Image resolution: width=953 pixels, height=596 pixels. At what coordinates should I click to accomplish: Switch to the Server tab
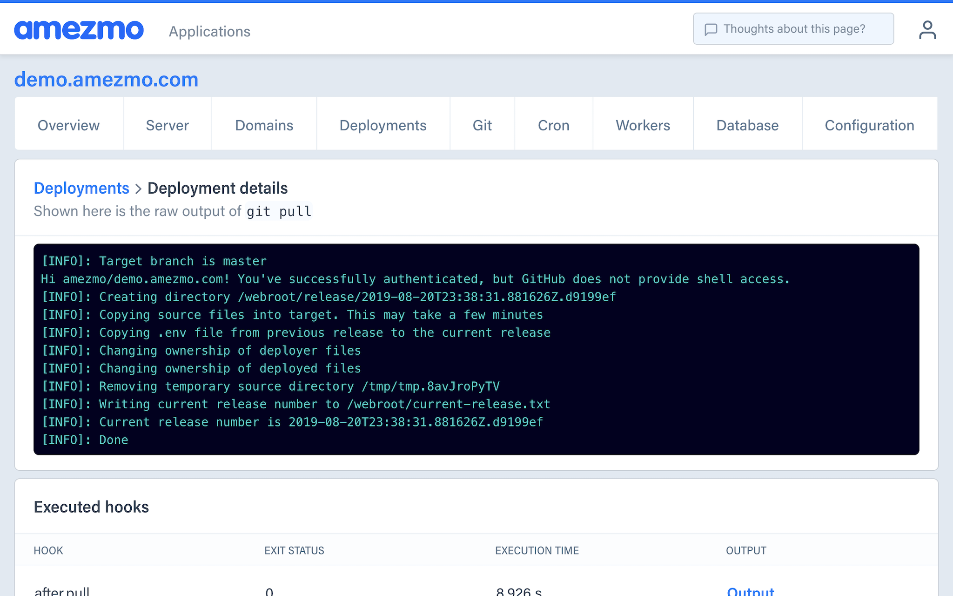167,125
